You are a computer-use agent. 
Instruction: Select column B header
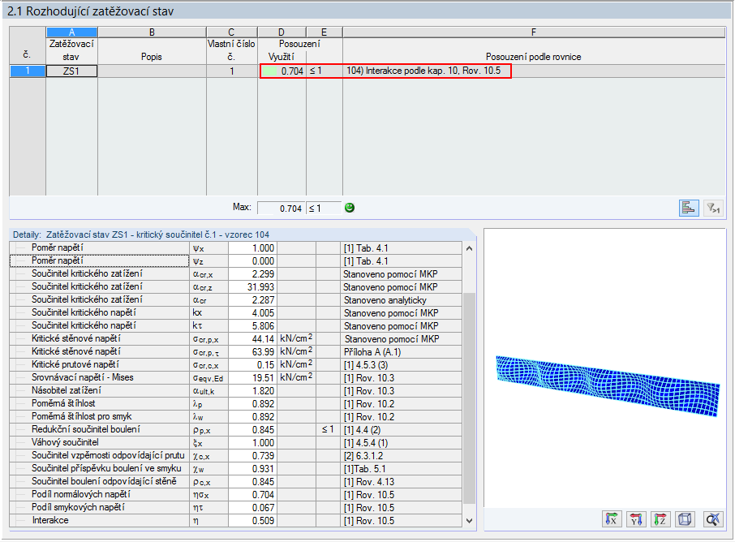[152, 32]
